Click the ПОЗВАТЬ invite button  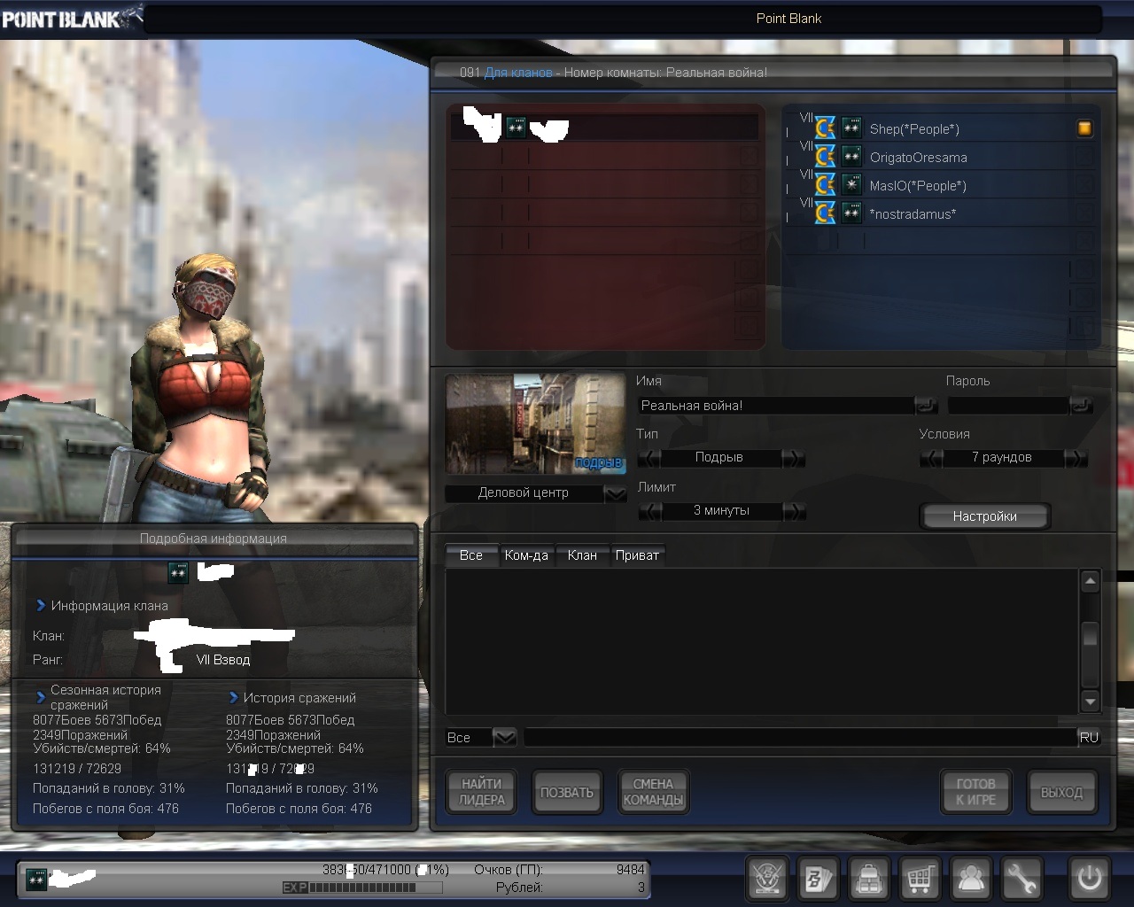click(567, 792)
